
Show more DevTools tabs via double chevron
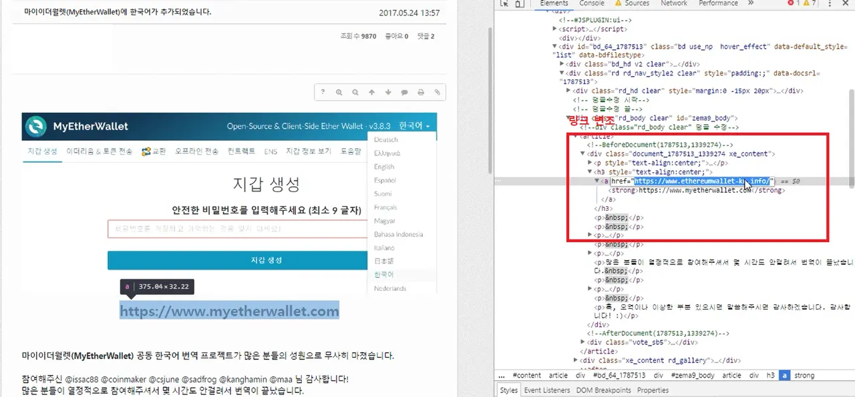(x=751, y=3)
